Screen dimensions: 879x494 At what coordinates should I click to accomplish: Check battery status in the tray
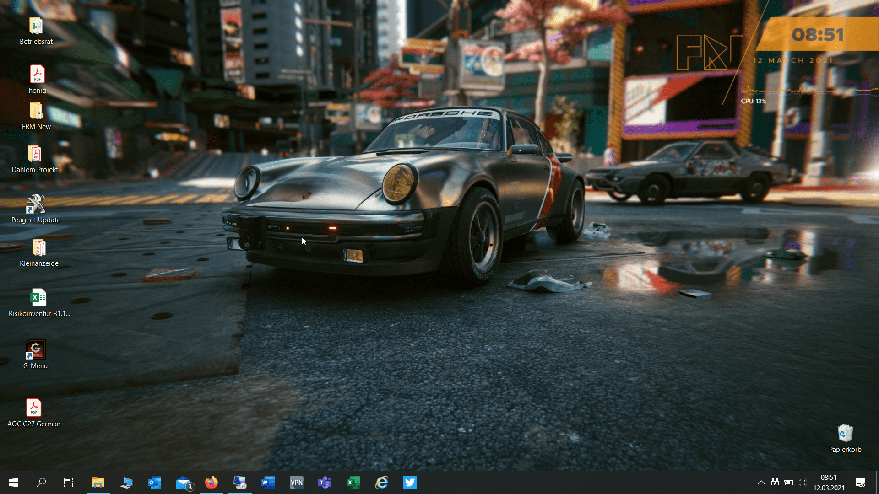[789, 483]
